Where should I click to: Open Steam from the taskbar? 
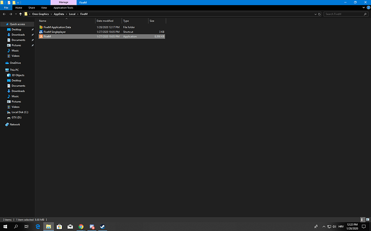103,227
